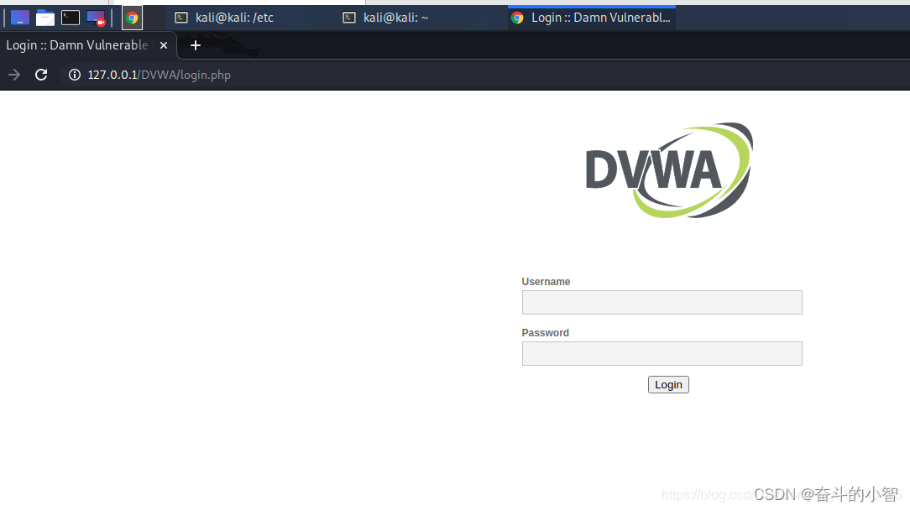Open the Kali desktop workspace icon

click(x=20, y=18)
